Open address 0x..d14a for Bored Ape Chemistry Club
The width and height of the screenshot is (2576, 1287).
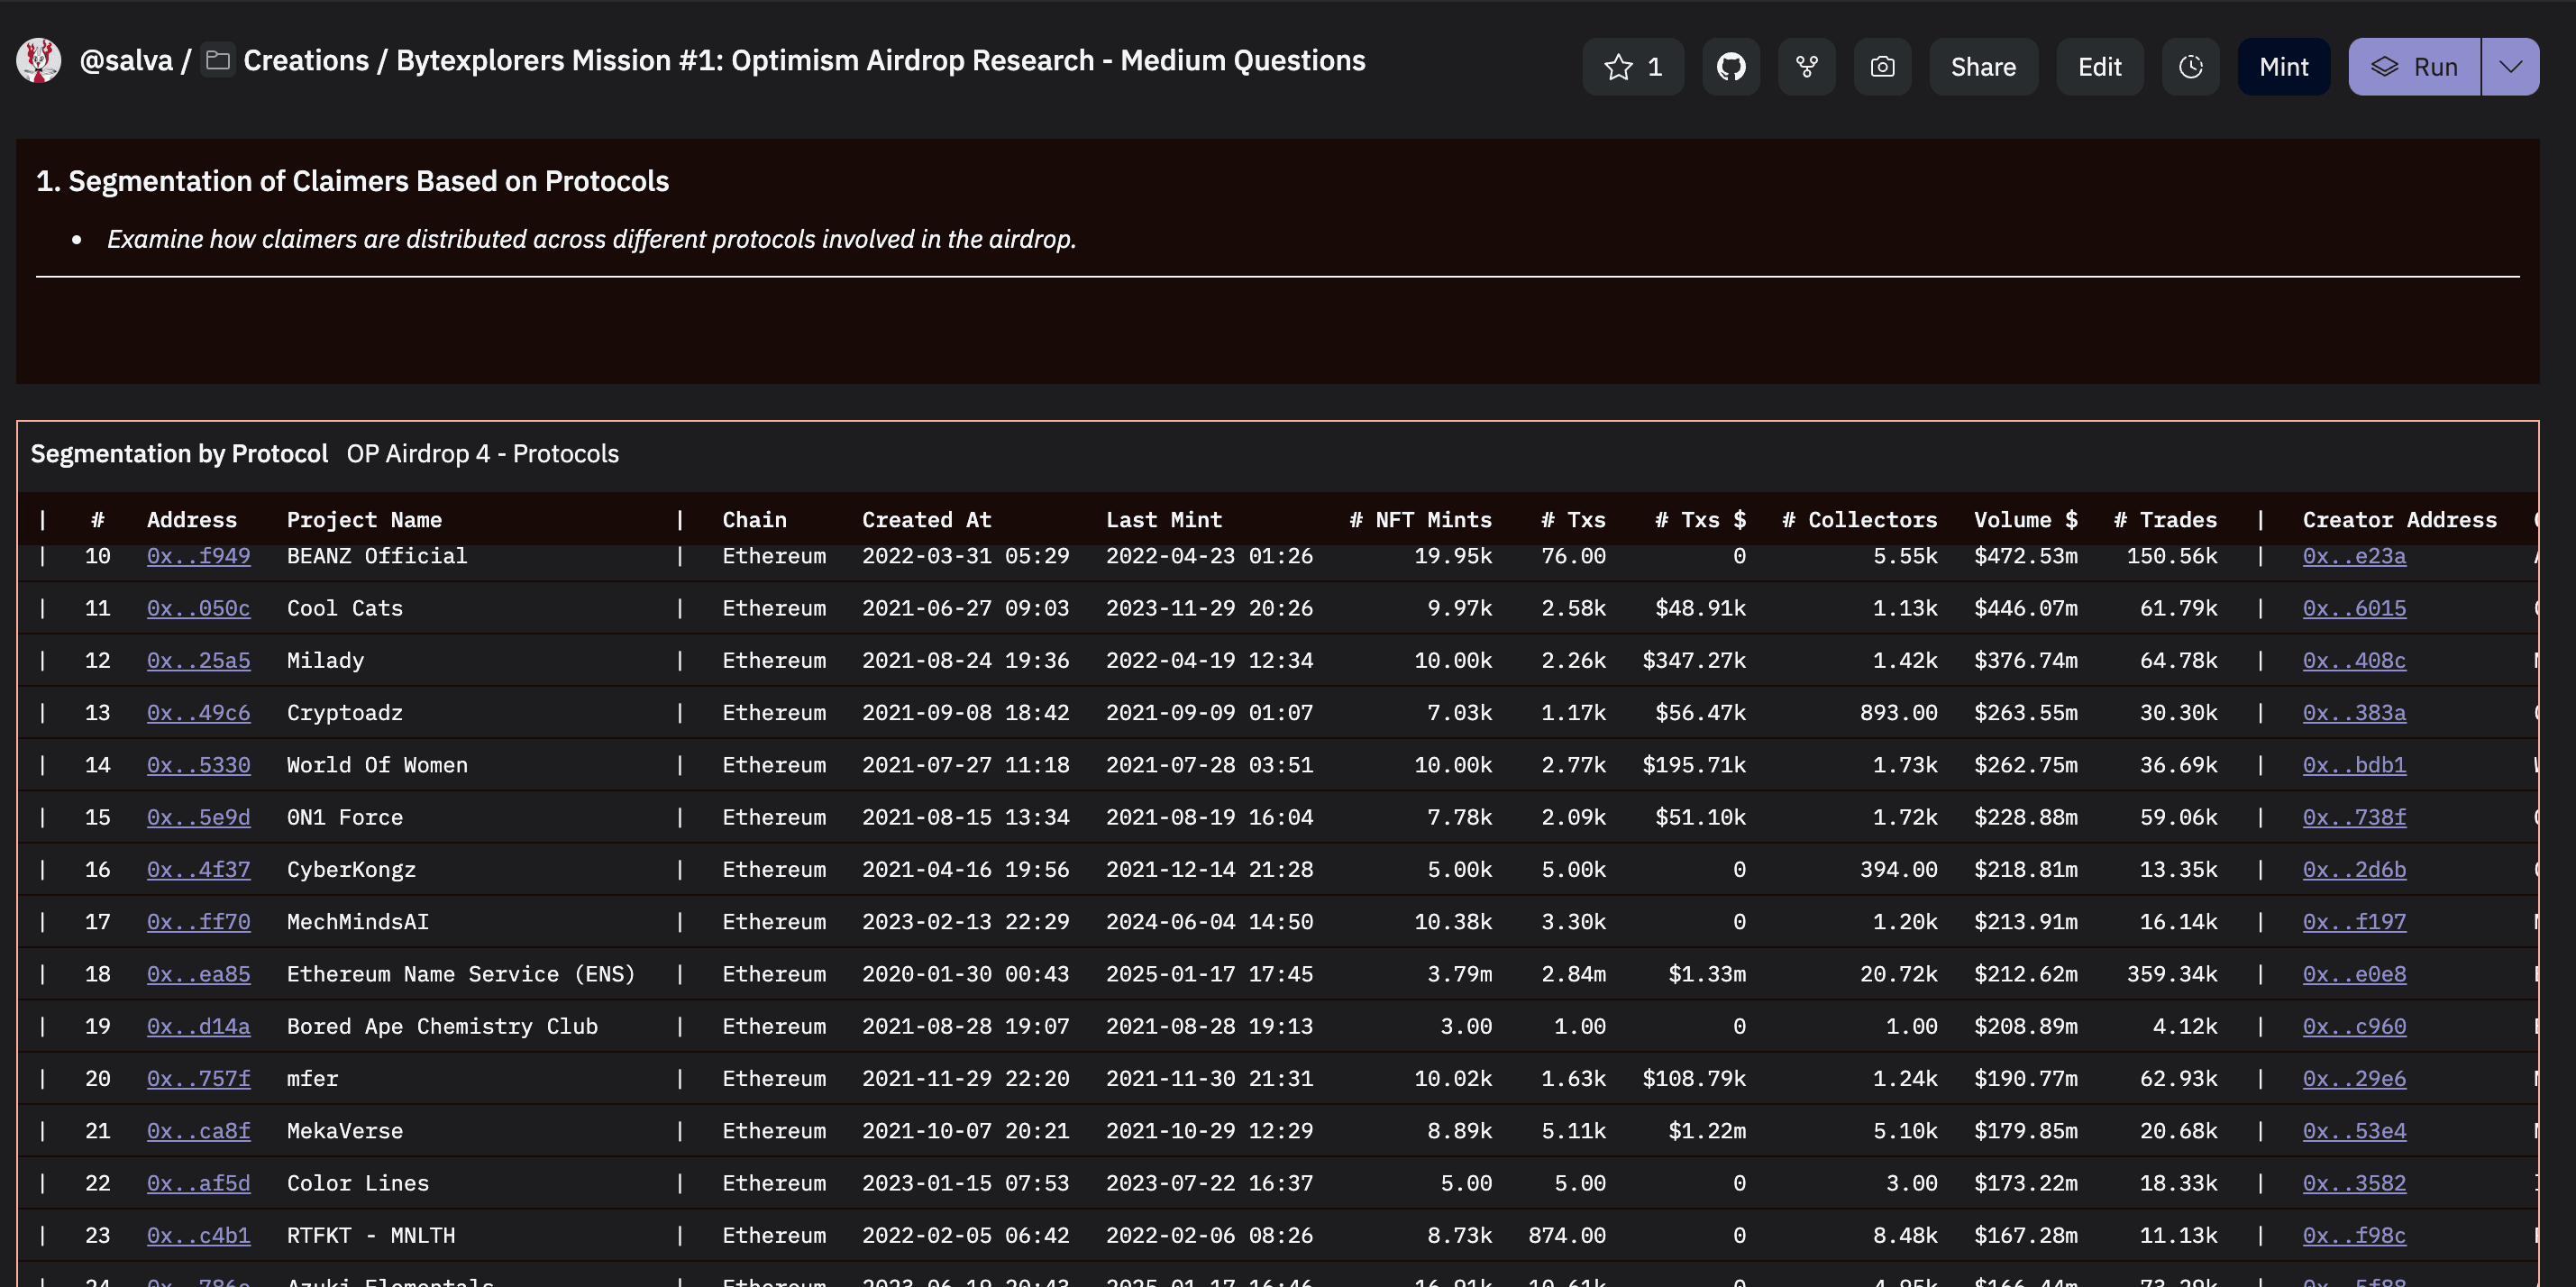(x=198, y=1026)
